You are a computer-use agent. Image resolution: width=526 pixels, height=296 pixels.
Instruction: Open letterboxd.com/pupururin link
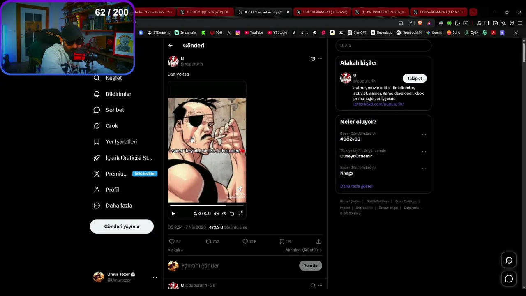click(378, 104)
